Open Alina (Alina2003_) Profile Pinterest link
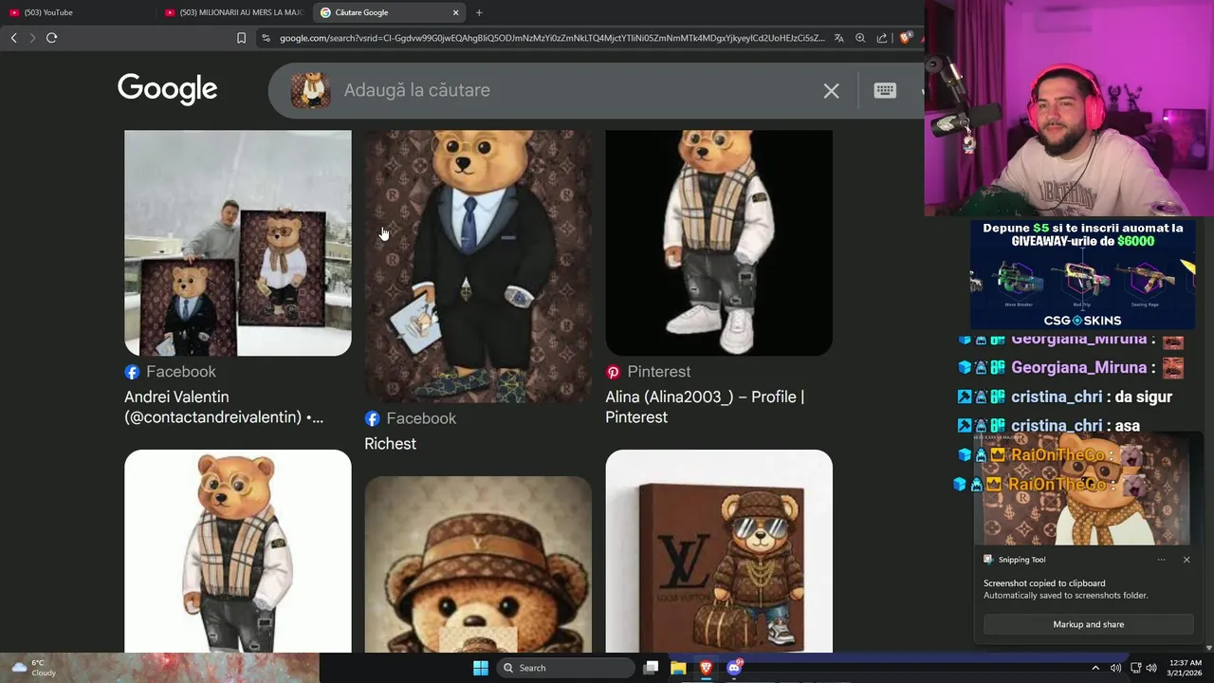This screenshot has width=1214, height=683. pos(705,407)
